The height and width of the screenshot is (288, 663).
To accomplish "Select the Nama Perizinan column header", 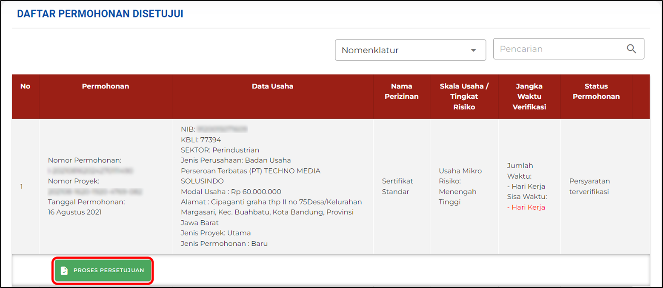I will pyautogui.click(x=401, y=91).
